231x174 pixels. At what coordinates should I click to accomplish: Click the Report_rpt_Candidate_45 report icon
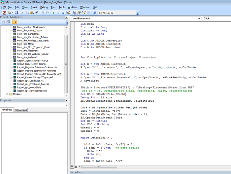[x=15, y=81]
